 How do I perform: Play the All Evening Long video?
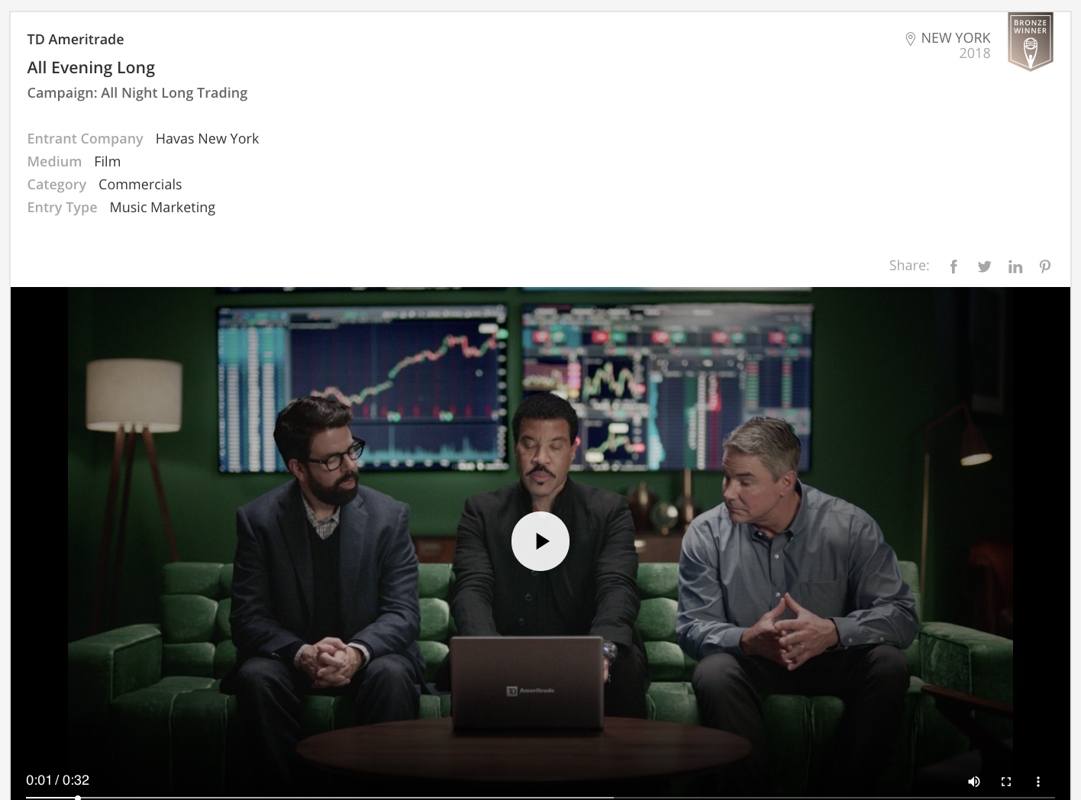[540, 541]
